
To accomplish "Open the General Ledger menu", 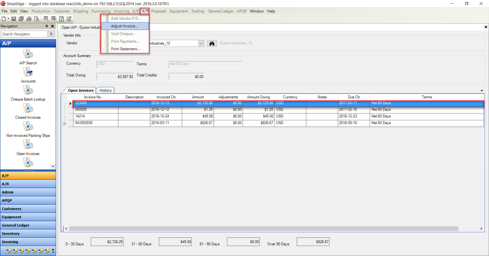I will [x=221, y=11].
